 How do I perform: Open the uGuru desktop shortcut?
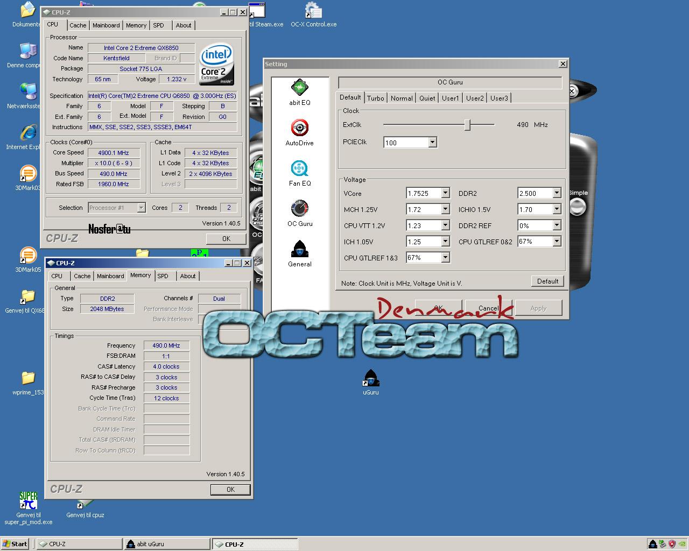tap(370, 383)
